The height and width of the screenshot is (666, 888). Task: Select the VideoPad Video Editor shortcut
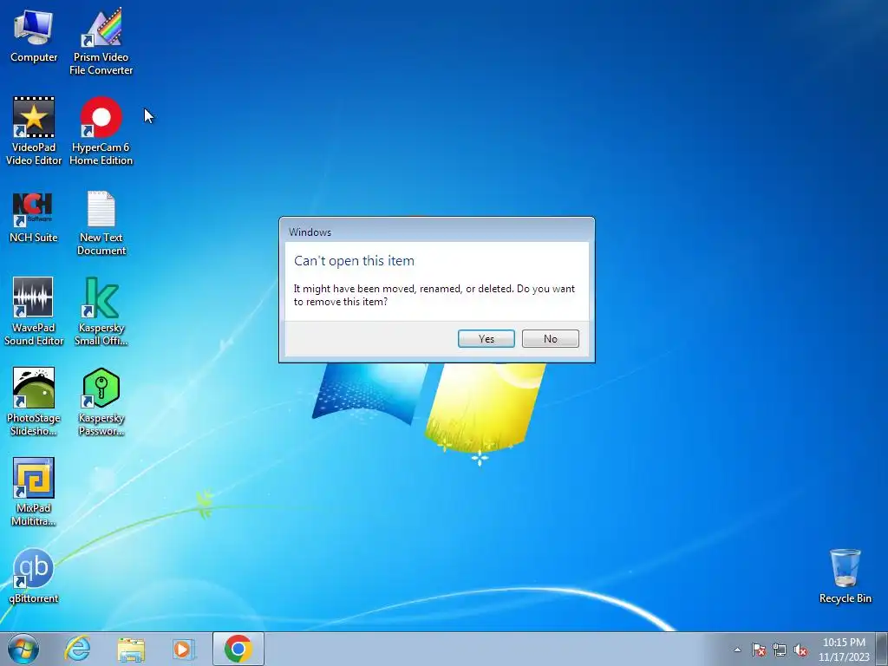(x=34, y=132)
